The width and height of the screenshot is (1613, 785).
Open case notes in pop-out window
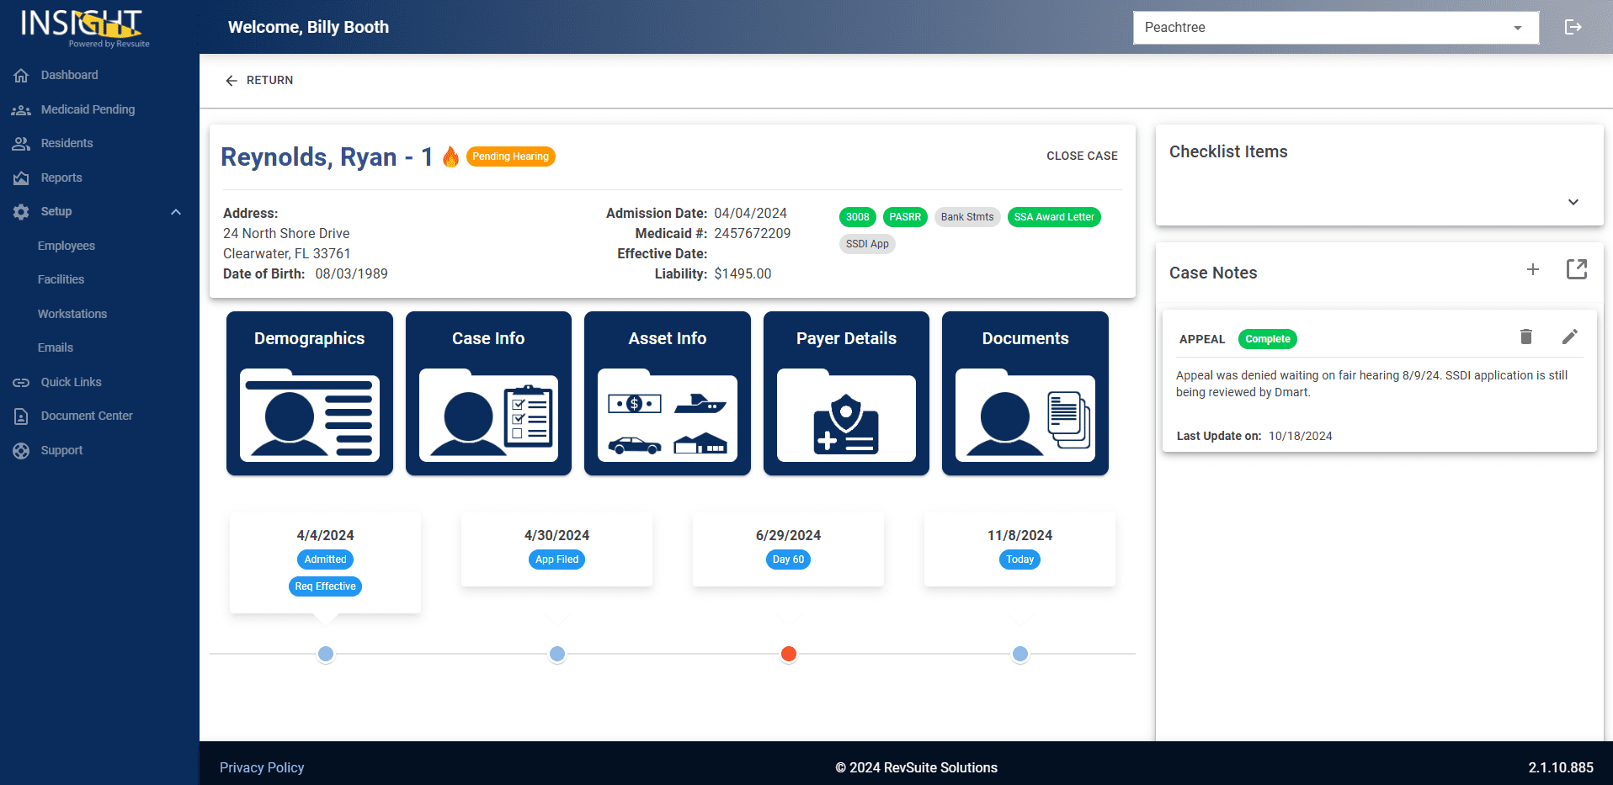[x=1576, y=269]
